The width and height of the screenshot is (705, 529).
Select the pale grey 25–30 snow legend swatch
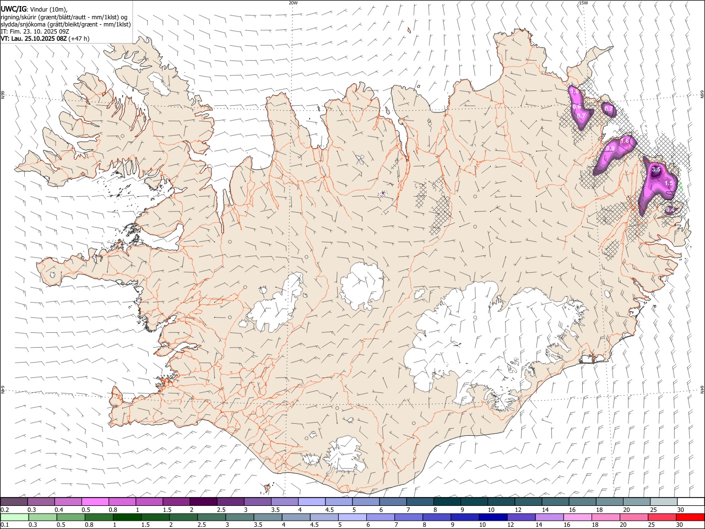point(663,502)
